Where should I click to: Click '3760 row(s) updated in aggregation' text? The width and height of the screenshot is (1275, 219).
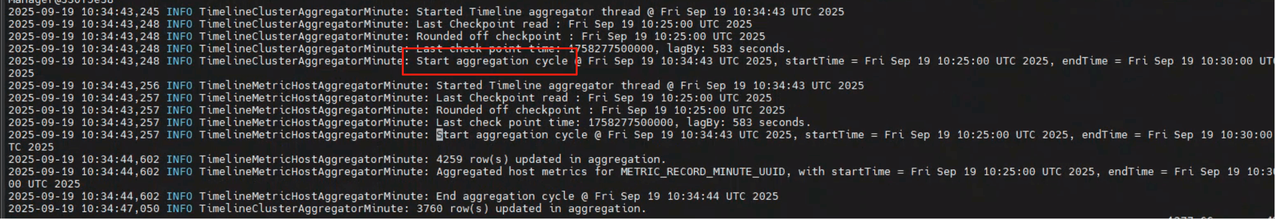pos(529,209)
